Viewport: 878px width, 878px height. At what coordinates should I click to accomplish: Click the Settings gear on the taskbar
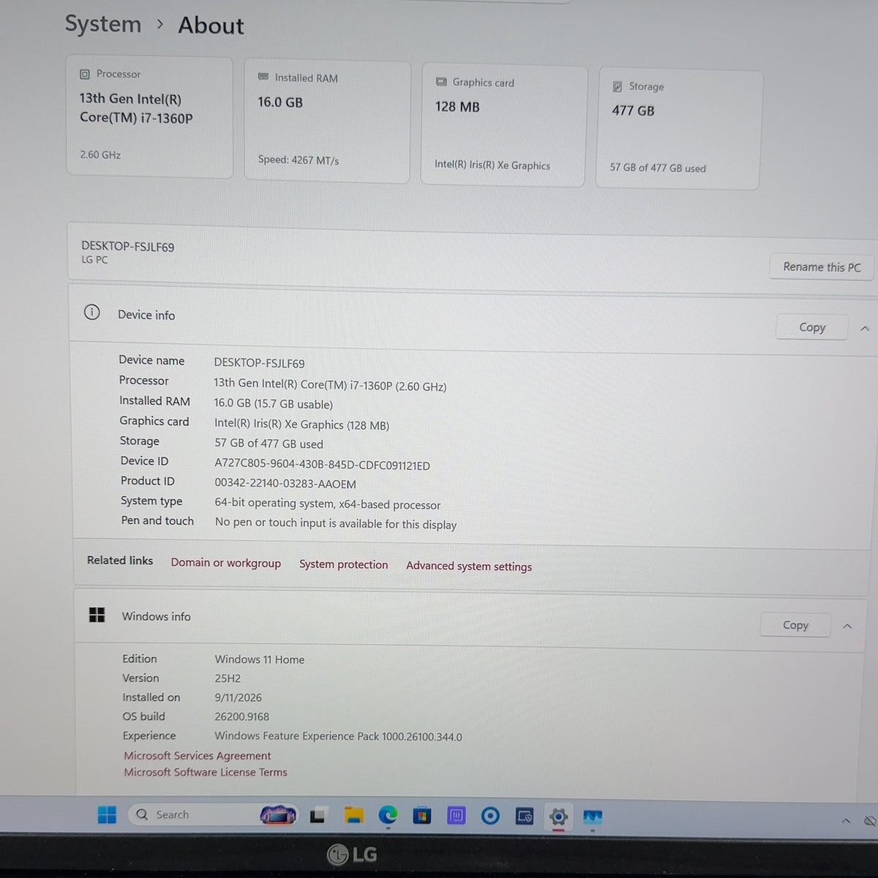(558, 817)
